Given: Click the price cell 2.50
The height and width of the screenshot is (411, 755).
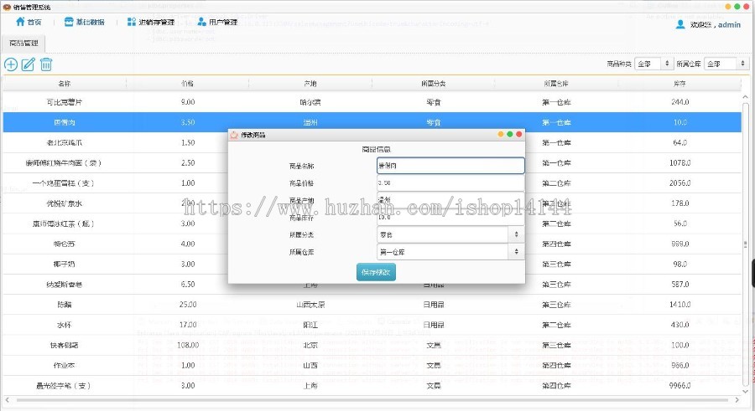Looking at the screenshot, I should 188,163.
